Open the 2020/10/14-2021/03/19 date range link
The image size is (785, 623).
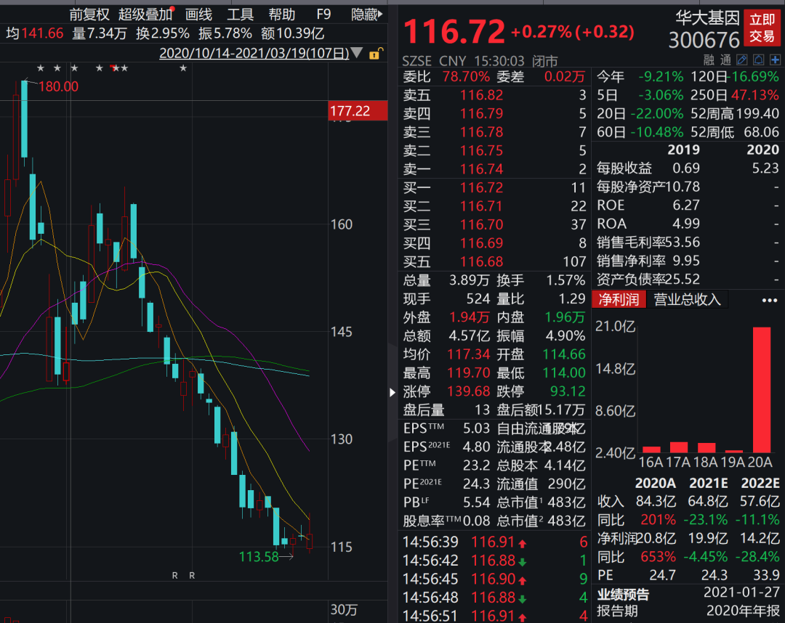tap(254, 54)
